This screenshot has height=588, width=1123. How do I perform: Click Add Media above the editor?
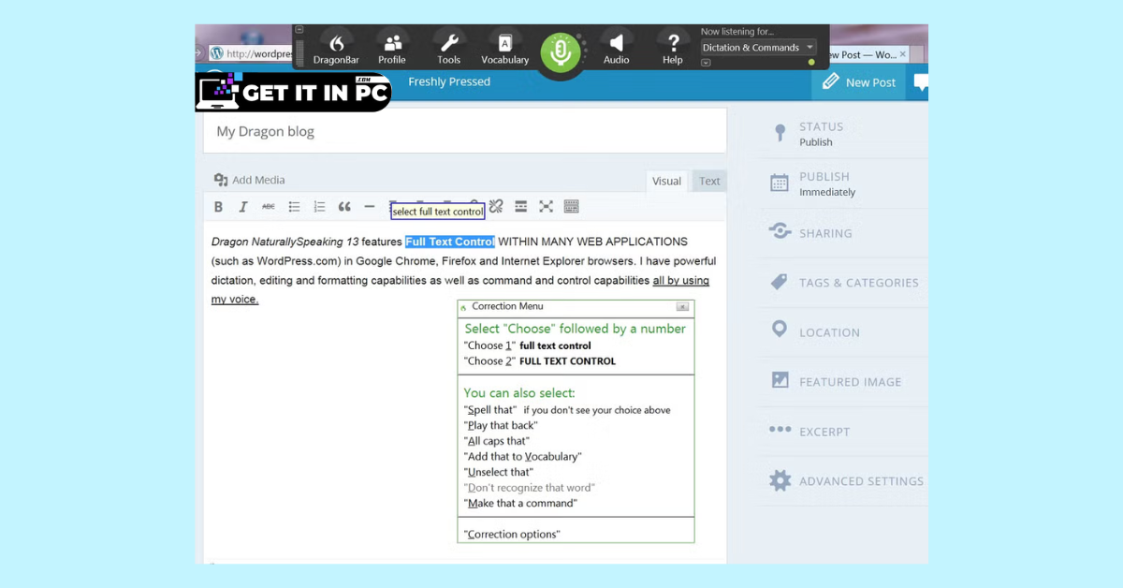click(249, 180)
